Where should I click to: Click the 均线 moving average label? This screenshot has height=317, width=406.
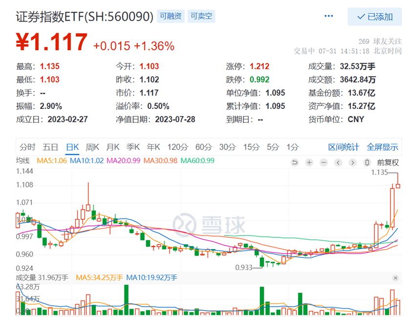click(x=23, y=160)
